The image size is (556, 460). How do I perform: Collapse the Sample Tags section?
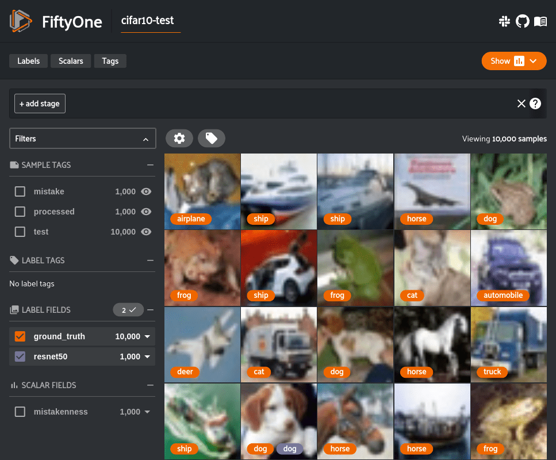(x=150, y=165)
